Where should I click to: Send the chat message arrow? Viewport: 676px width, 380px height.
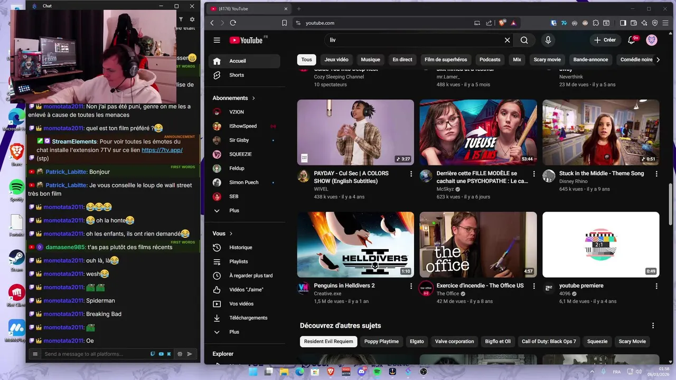[x=190, y=354]
